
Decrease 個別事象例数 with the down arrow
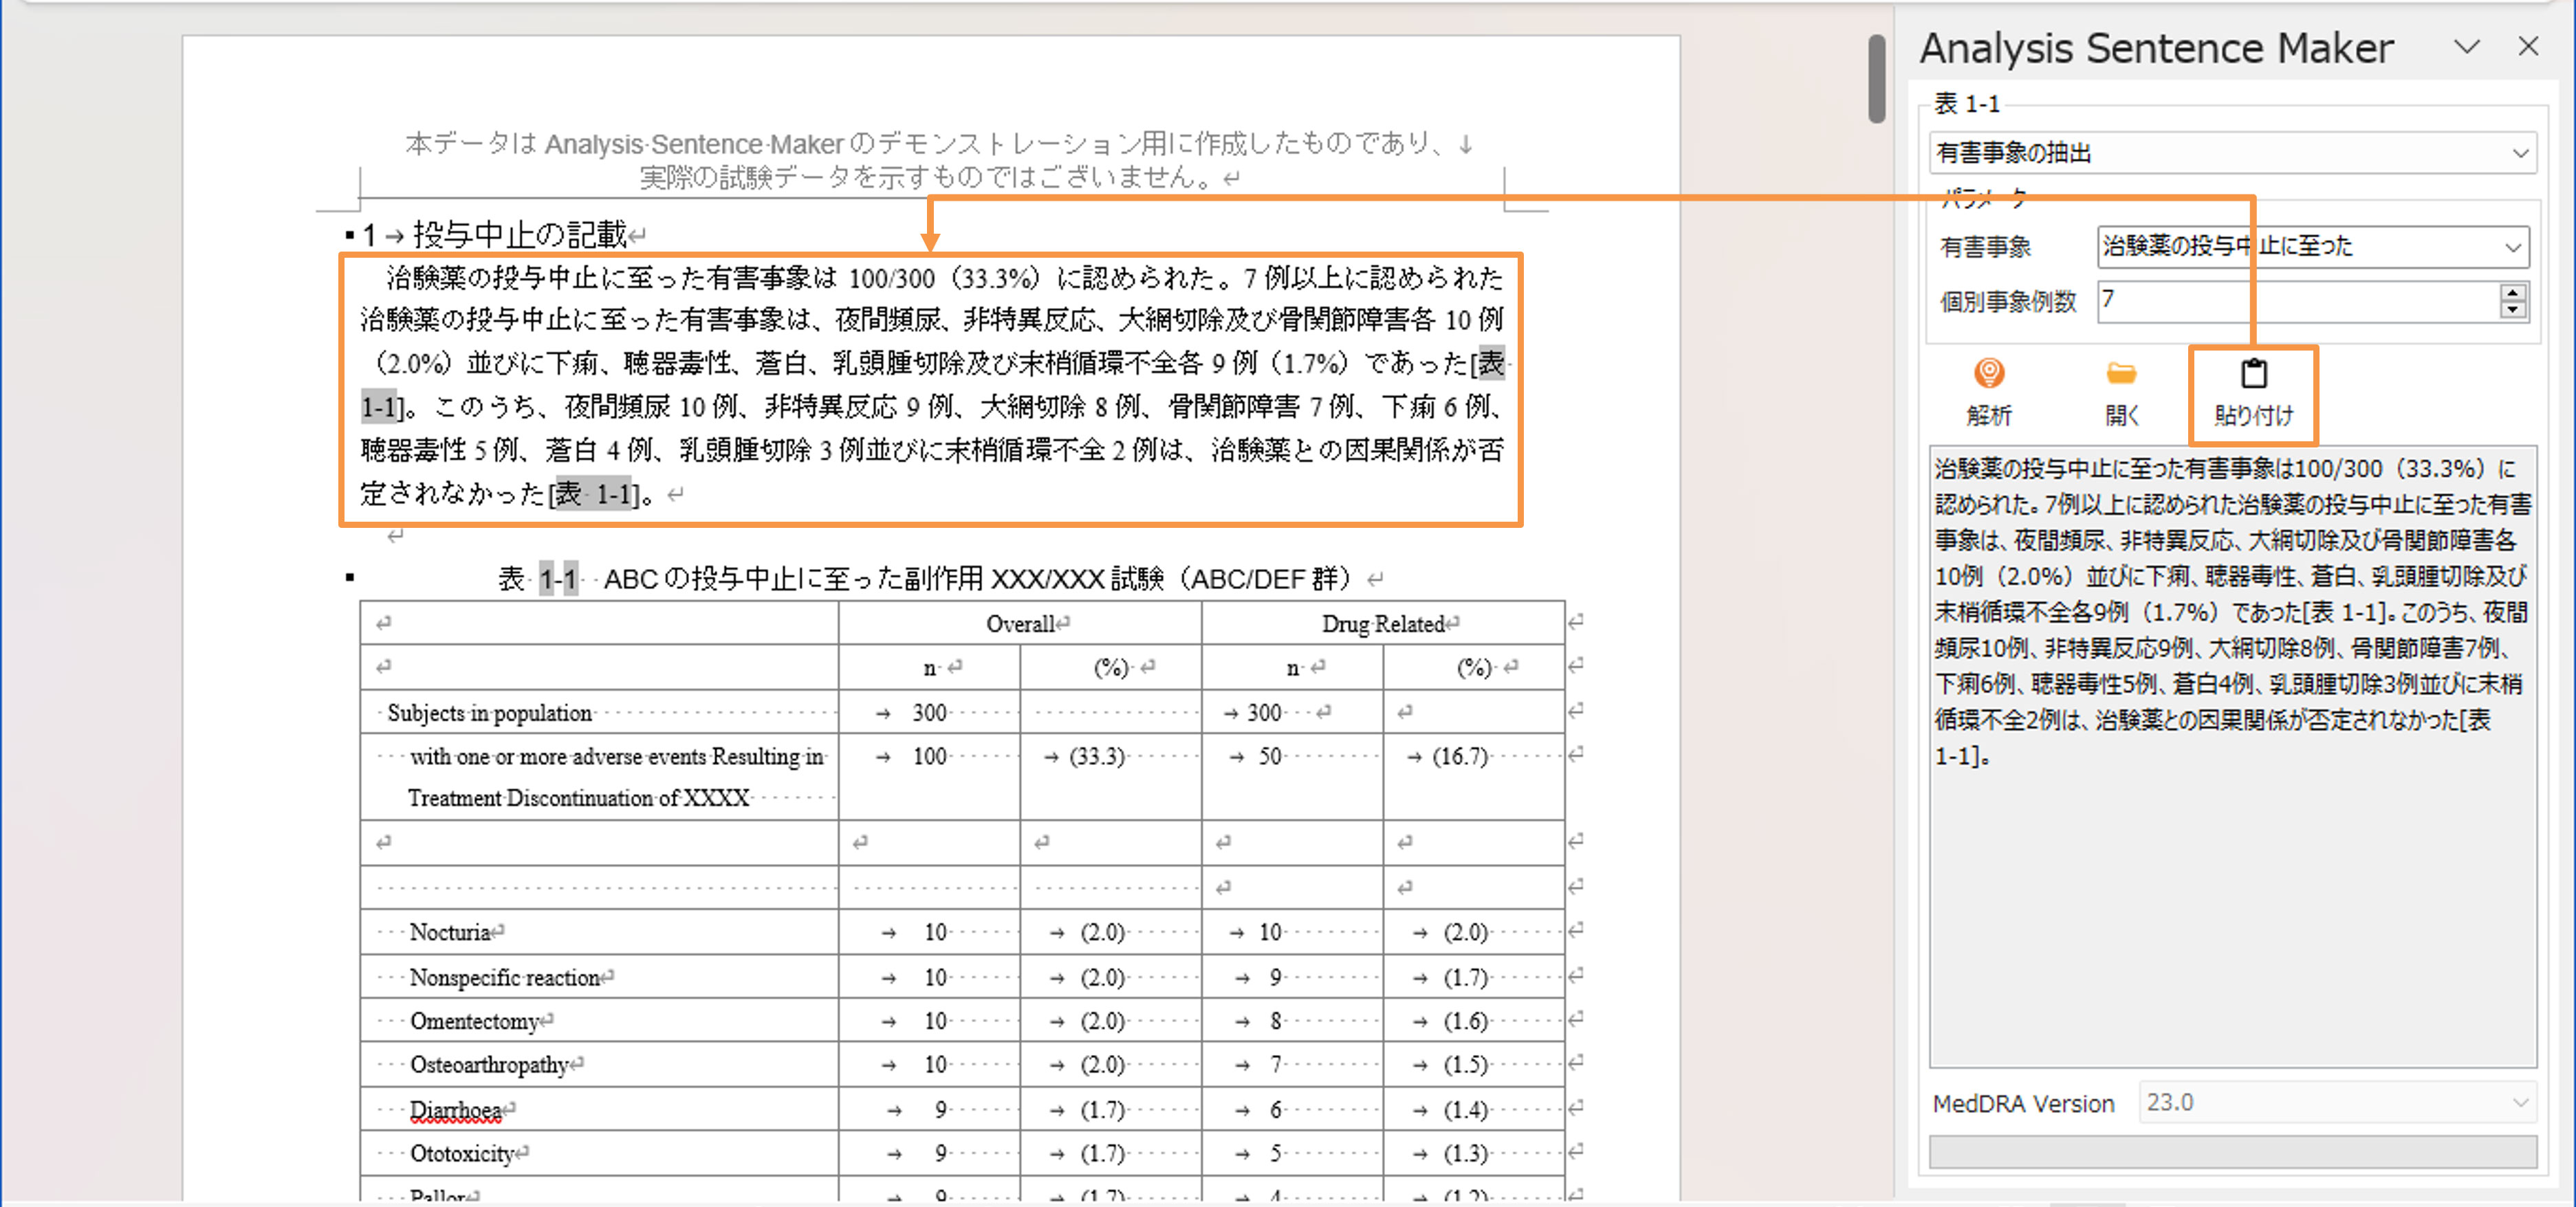click(2513, 310)
